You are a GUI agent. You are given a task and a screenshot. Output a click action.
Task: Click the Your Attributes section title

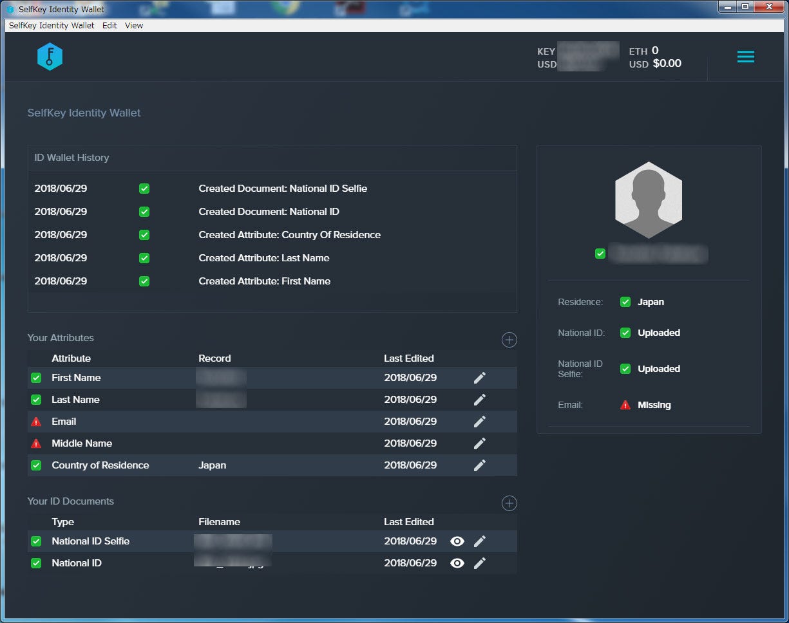pos(61,338)
